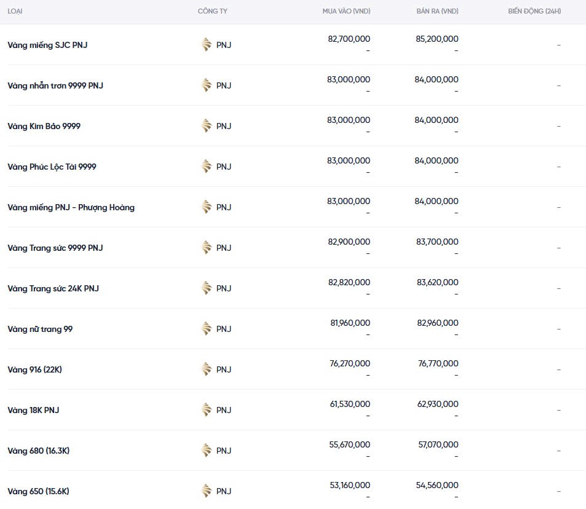Image resolution: width=586 pixels, height=509 pixels.
Task: Click PNJ logo in Vàng Phúc Lộc Tài row
Action: (x=207, y=167)
